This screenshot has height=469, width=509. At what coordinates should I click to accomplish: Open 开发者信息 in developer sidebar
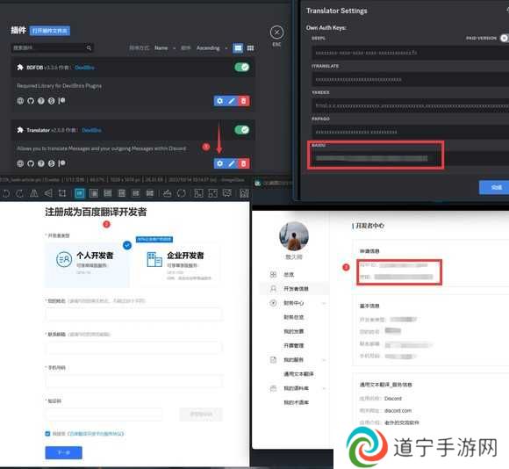[x=296, y=289]
